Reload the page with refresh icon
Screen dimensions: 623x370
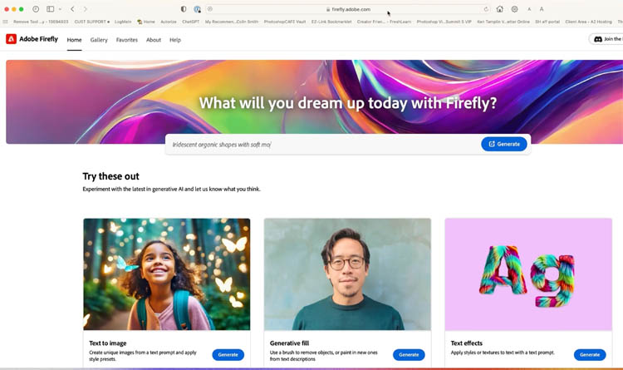click(486, 9)
